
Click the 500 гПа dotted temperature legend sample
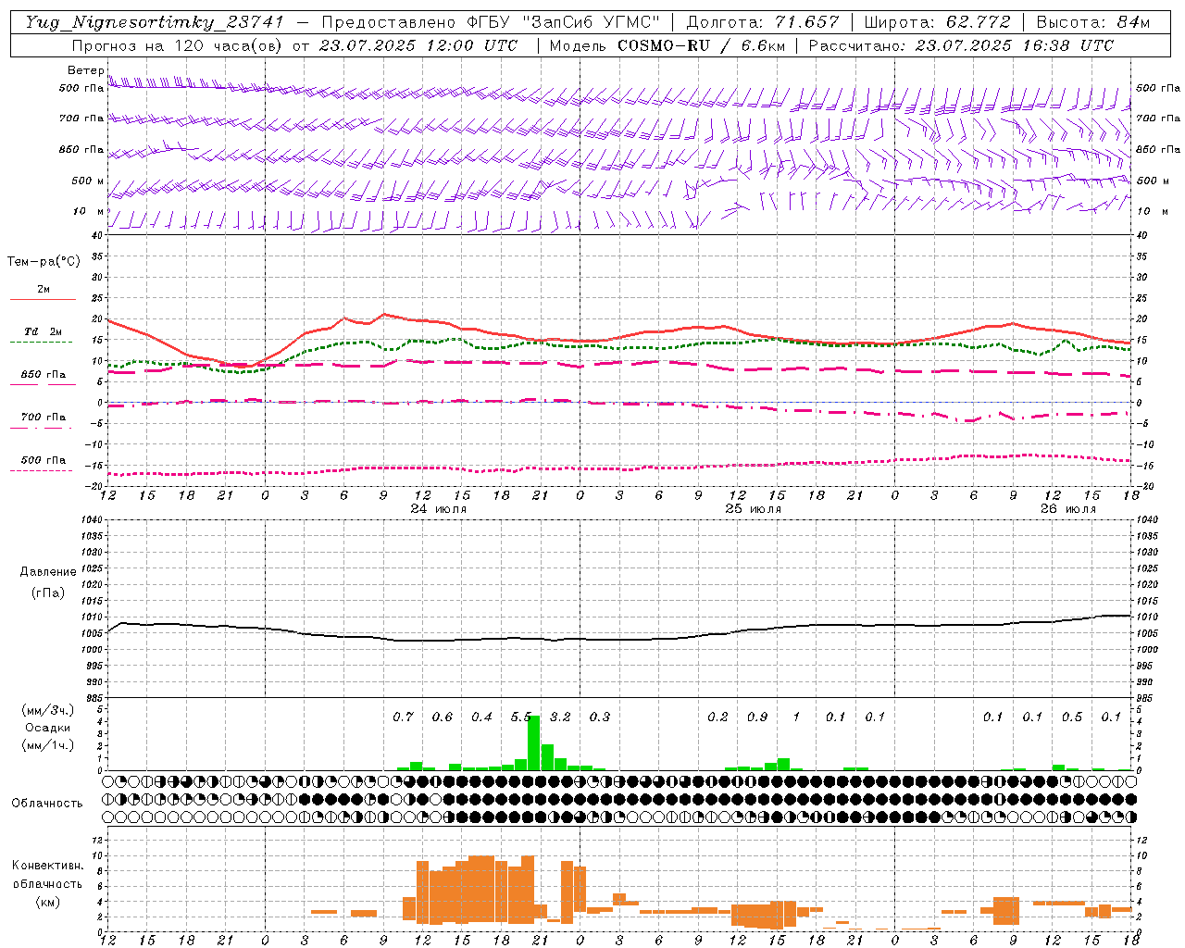click(43, 470)
